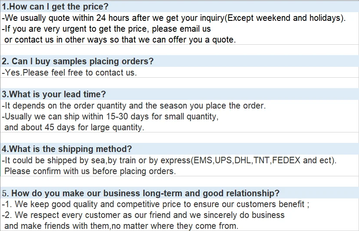Click the "15-30 days for small quantity" line

tap(110, 116)
